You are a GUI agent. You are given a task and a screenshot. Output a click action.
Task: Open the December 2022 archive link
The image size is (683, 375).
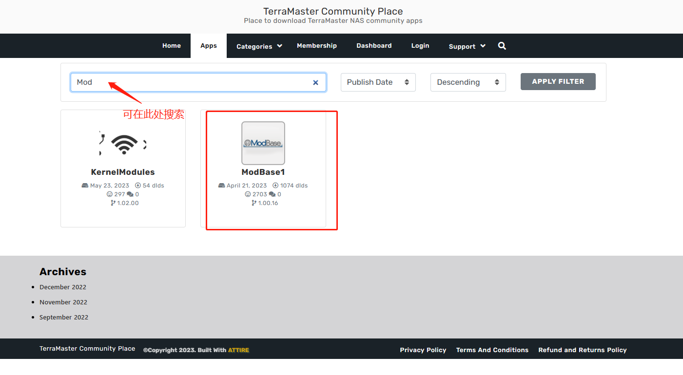click(63, 287)
